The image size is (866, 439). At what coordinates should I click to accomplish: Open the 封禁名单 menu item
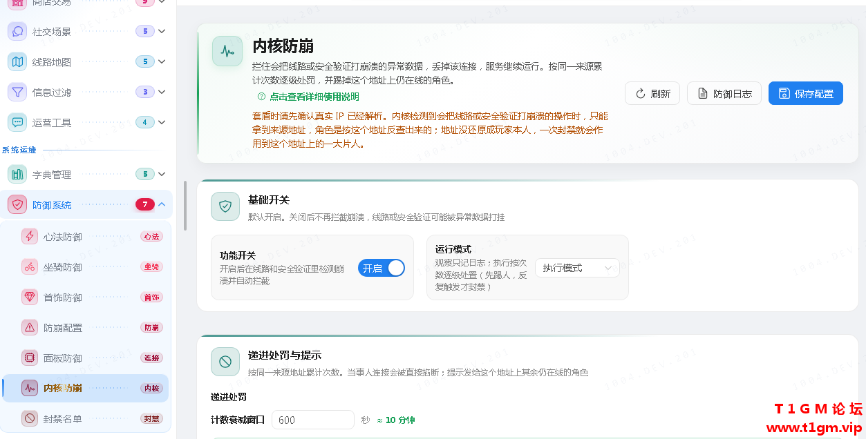click(86, 418)
